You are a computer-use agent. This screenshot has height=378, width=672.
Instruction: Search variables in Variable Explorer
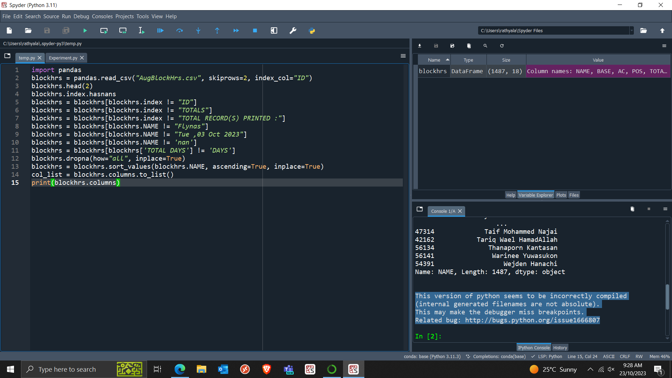tap(485, 45)
